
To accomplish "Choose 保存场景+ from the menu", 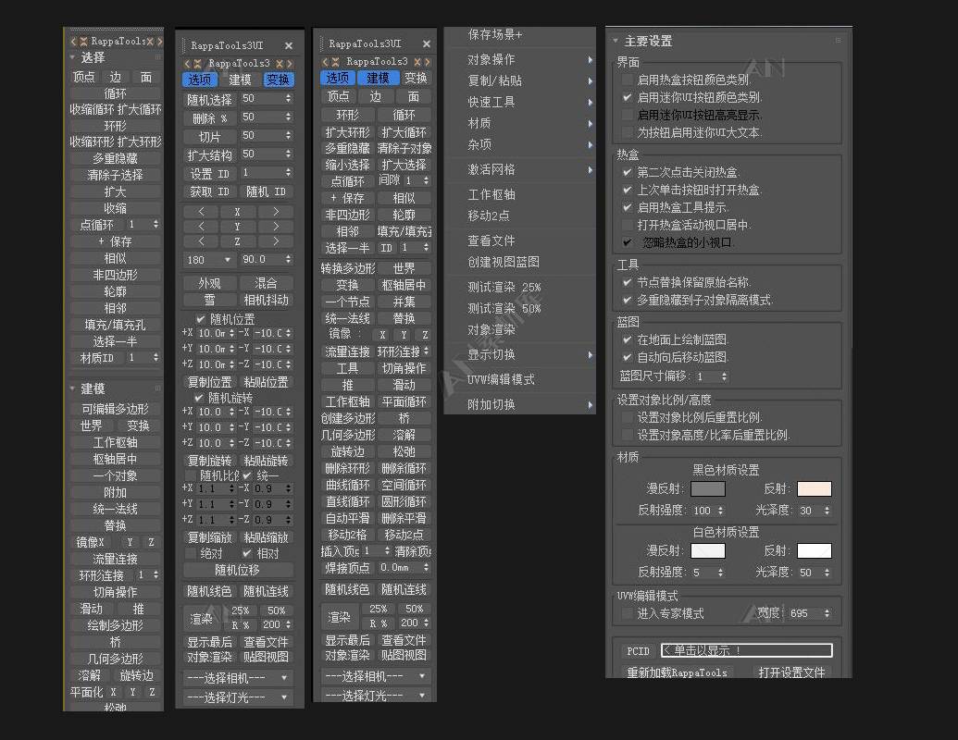I will tap(495, 35).
